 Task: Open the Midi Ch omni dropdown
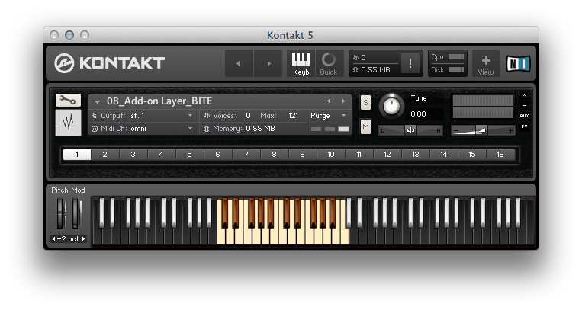145,129
